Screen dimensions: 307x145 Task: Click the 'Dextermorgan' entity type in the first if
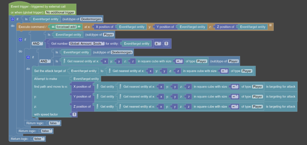[x=91, y=19]
